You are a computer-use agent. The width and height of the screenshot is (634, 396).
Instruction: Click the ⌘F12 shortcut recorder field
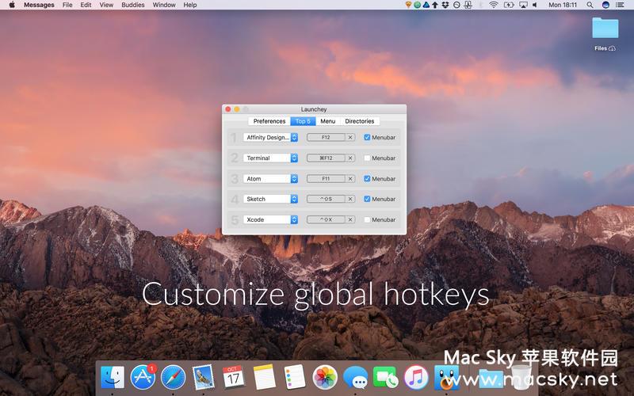click(x=326, y=158)
